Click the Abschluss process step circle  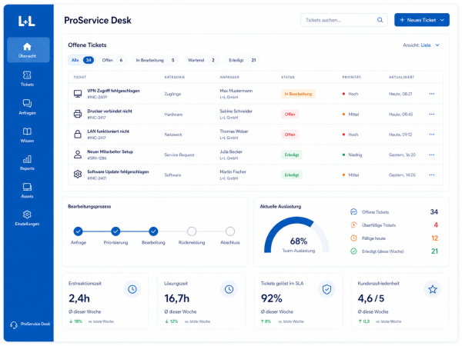click(230, 231)
